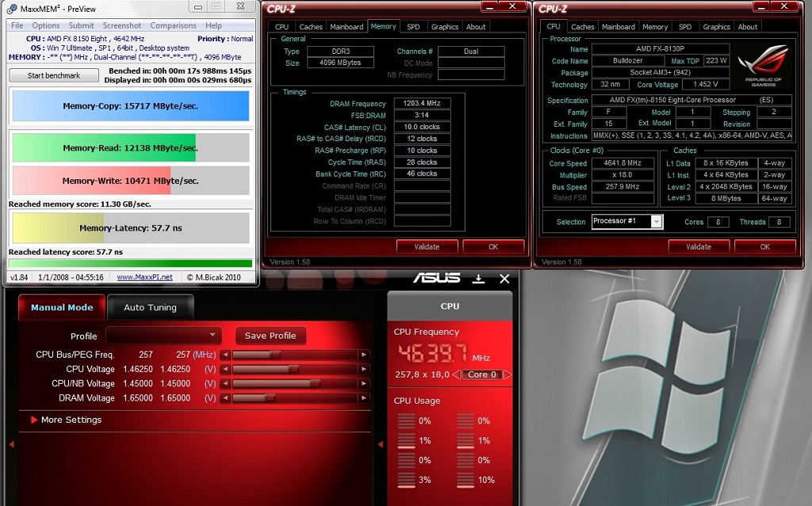The width and height of the screenshot is (812, 506).
Task: Open Caches tab in middle CPU-Z window
Action: 311,27
